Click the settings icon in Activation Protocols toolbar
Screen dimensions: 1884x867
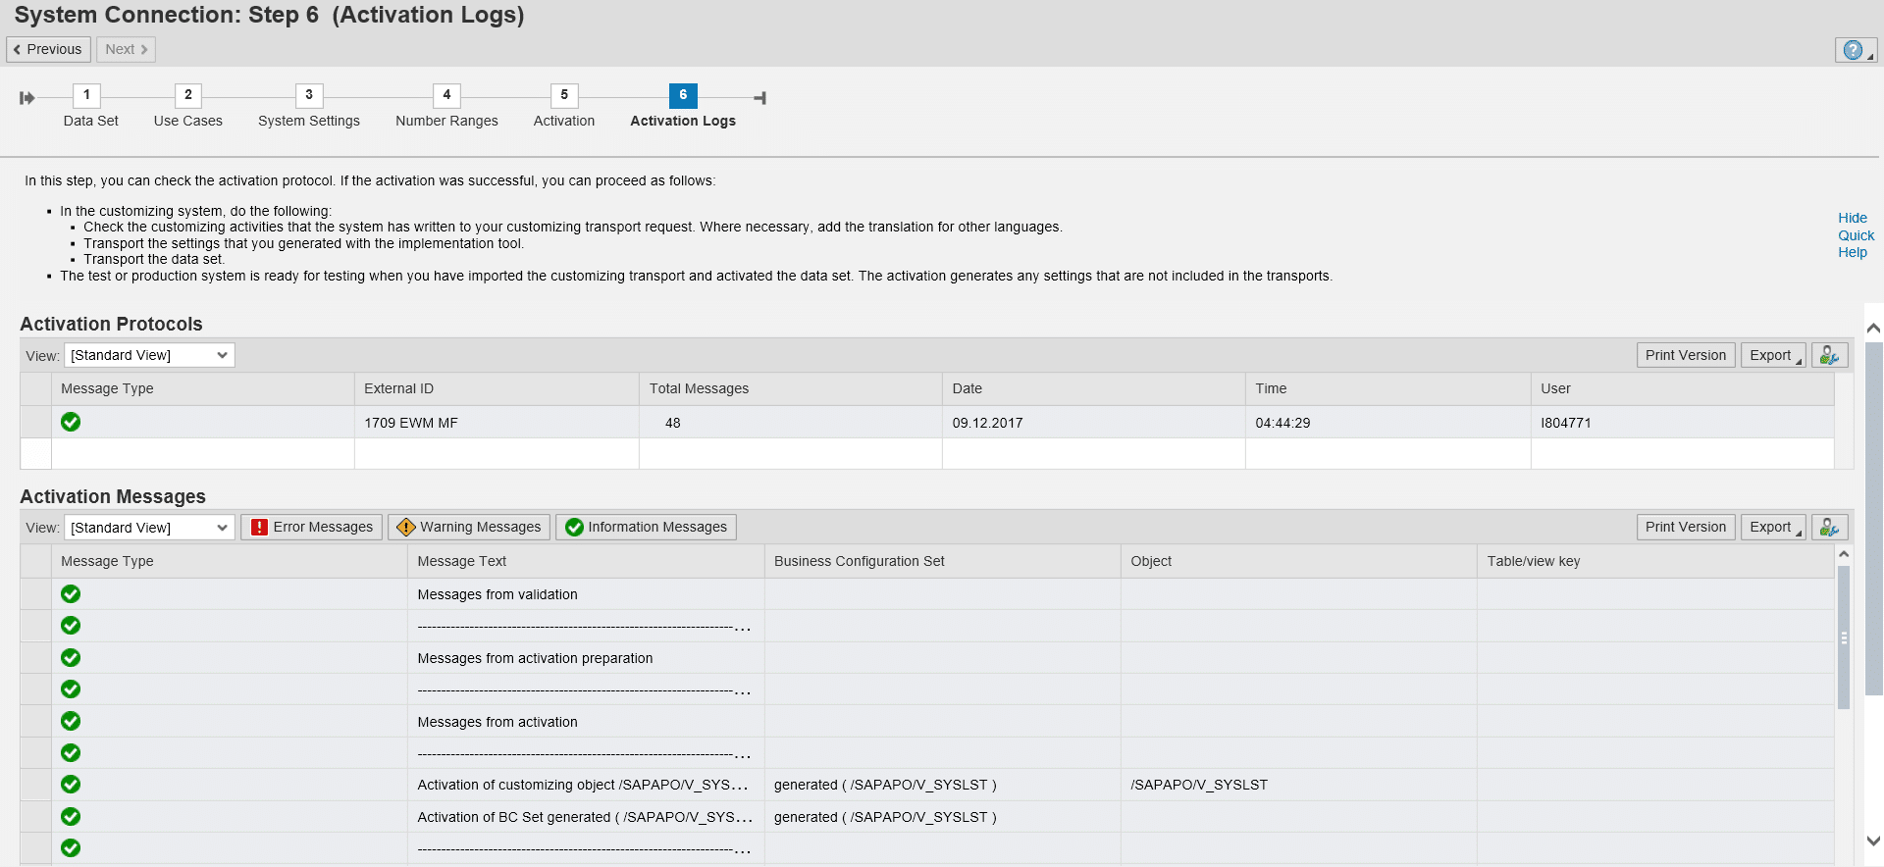click(x=1829, y=355)
